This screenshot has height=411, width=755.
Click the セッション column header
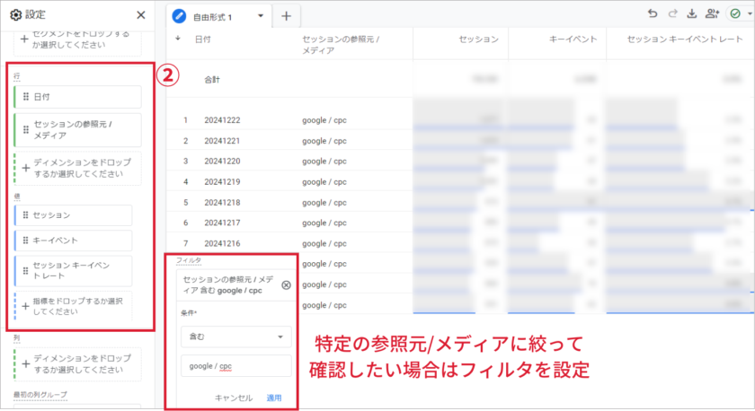[478, 39]
